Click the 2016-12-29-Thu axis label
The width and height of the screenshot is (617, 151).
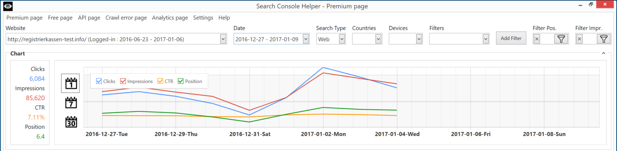click(x=176, y=134)
